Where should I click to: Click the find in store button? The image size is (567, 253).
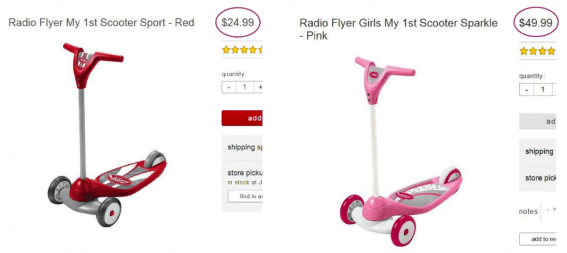point(245,196)
